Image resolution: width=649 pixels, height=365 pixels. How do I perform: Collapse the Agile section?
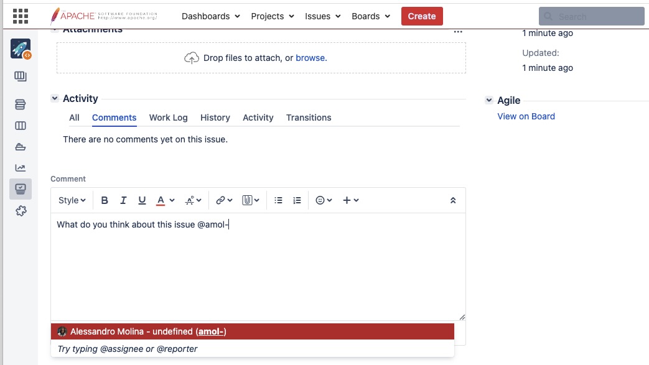[489, 101]
